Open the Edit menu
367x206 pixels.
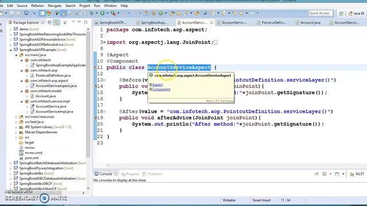10,6
